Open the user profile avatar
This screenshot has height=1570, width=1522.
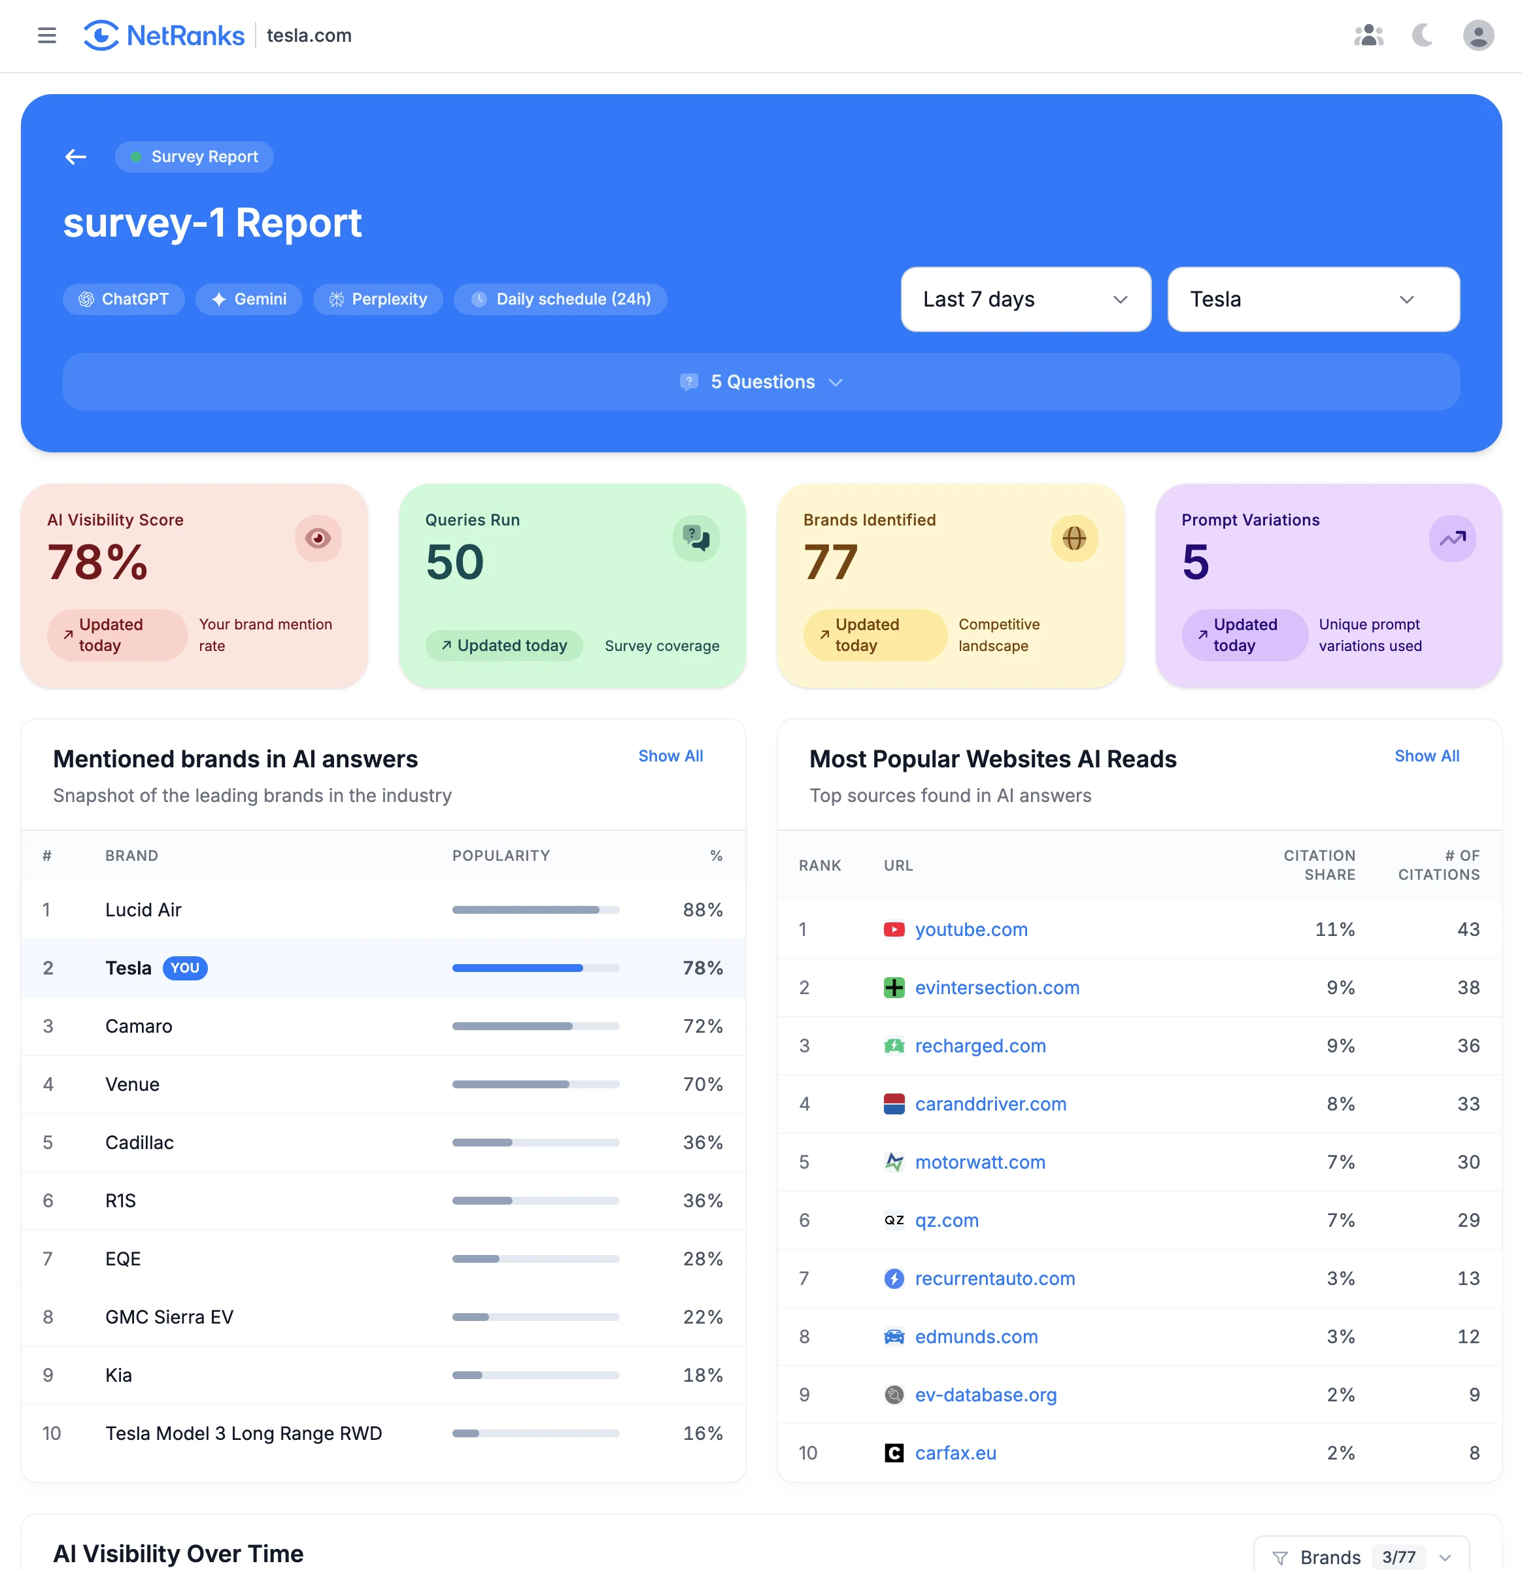[1478, 35]
